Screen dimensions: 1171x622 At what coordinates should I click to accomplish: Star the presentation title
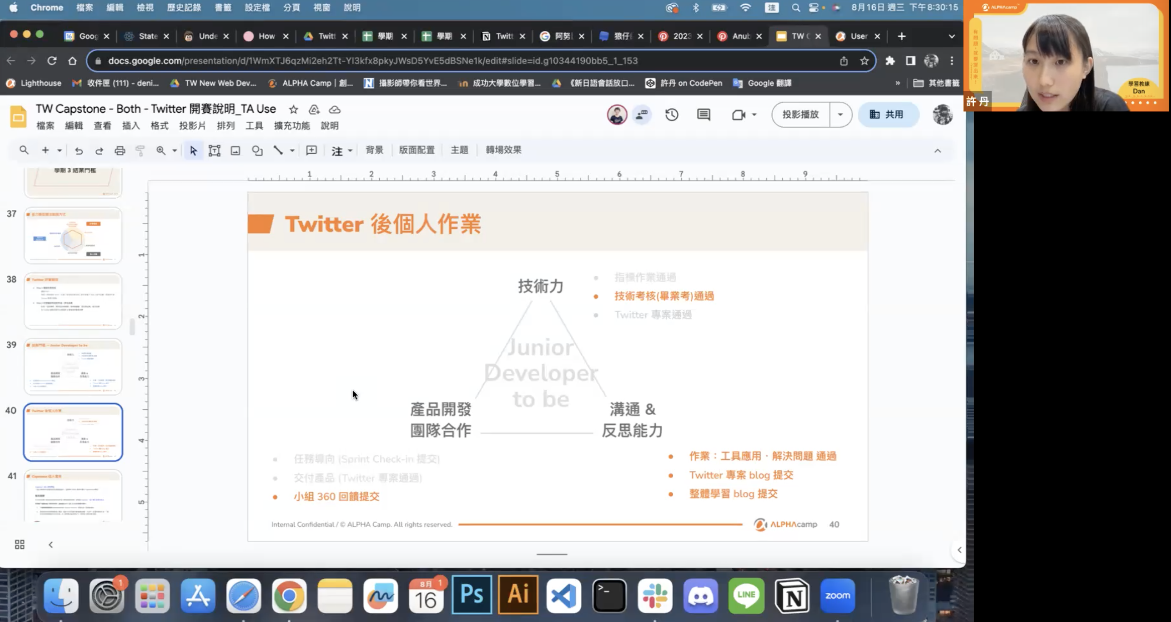click(294, 109)
